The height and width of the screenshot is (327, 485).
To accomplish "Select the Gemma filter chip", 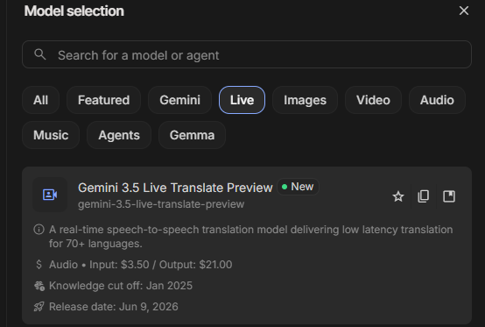I will (x=192, y=135).
